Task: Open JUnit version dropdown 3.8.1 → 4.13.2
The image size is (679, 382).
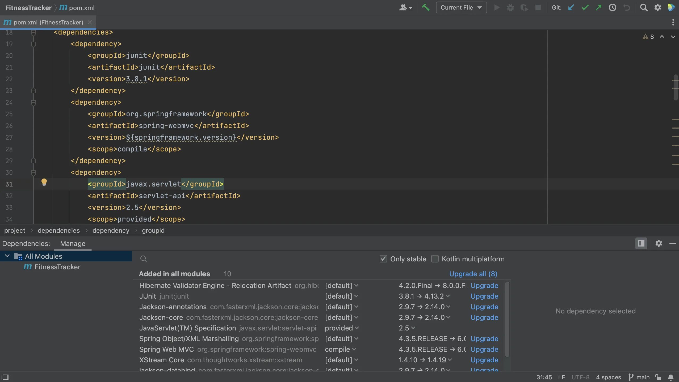Action: pos(424,296)
